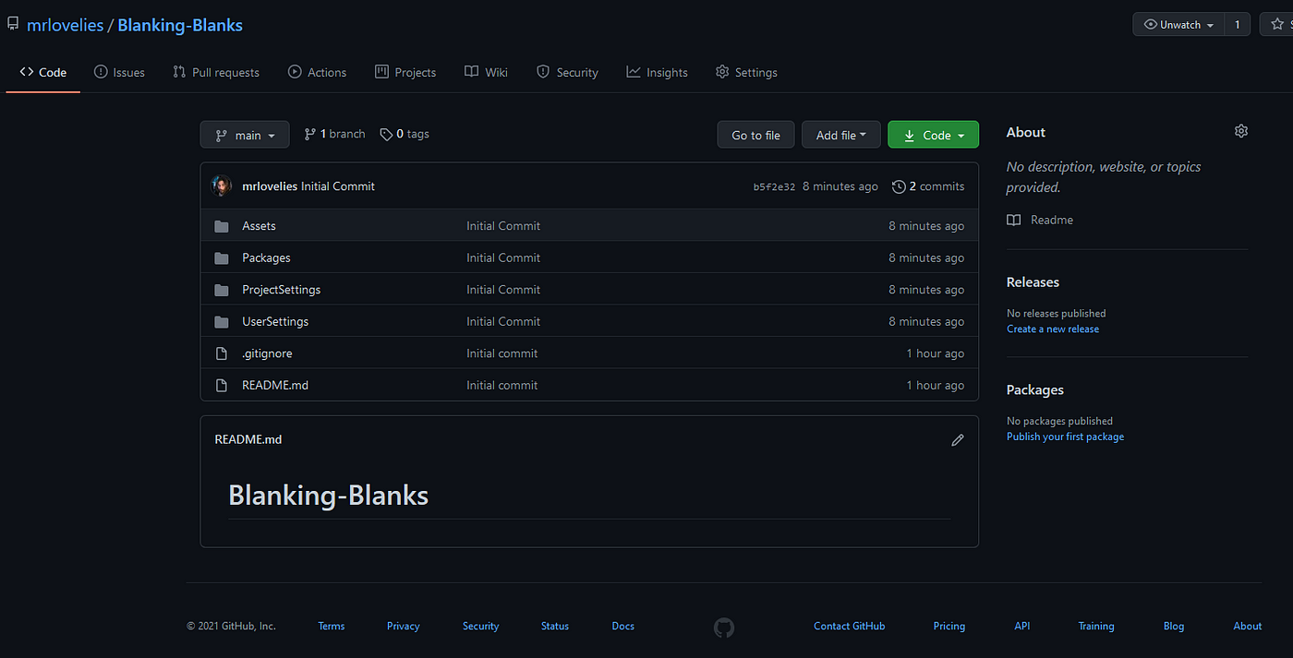Open the footer API link
This screenshot has height=658, width=1293.
coord(1022,626)
